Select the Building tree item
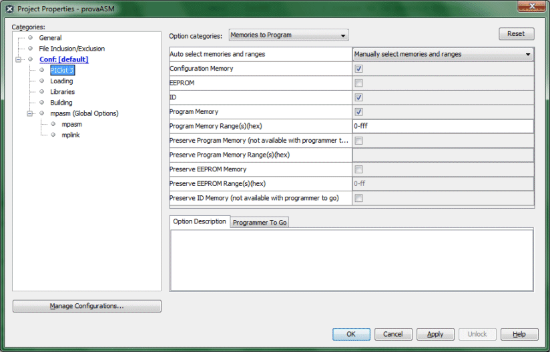Image resolution: width=550 pixels, height=352 pixels. 61,103
